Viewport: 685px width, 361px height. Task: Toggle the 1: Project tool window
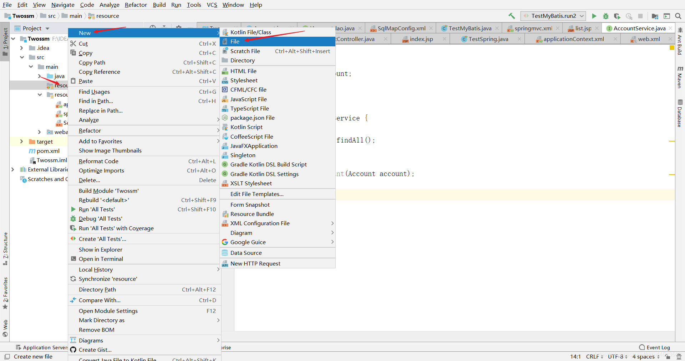5,42
